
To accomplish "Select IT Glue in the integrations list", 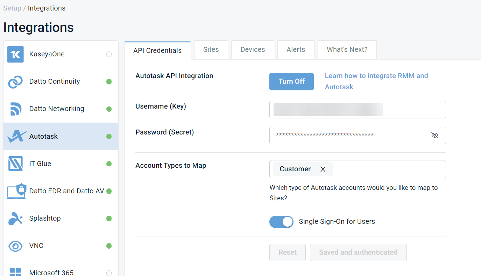I will click(61, 164).
